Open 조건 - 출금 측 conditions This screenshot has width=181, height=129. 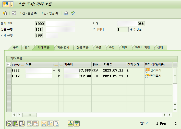coord(28,13)
